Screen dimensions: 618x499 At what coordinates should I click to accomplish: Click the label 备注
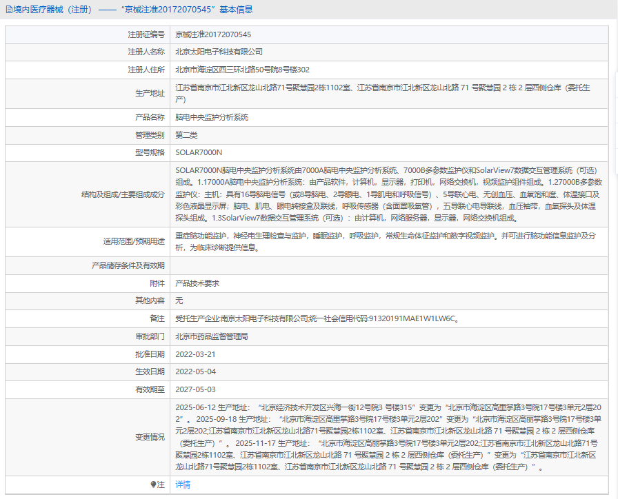[x=157, y=318]
